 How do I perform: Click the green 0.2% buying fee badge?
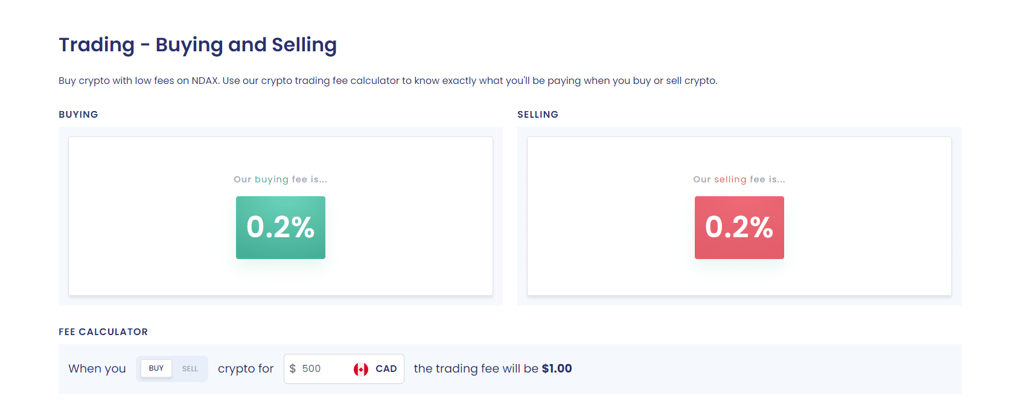(281, 228)
